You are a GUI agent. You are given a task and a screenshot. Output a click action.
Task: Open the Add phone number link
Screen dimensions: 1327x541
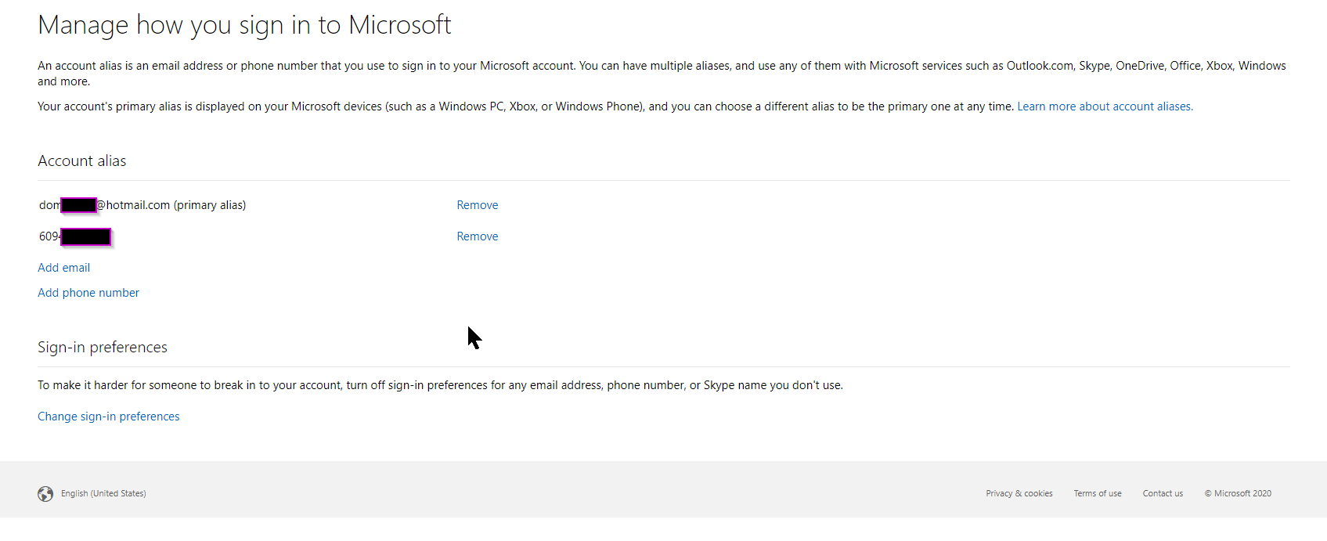click(88, 293)
